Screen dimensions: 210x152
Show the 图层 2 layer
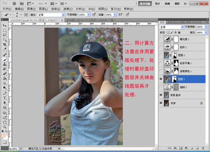161,55
